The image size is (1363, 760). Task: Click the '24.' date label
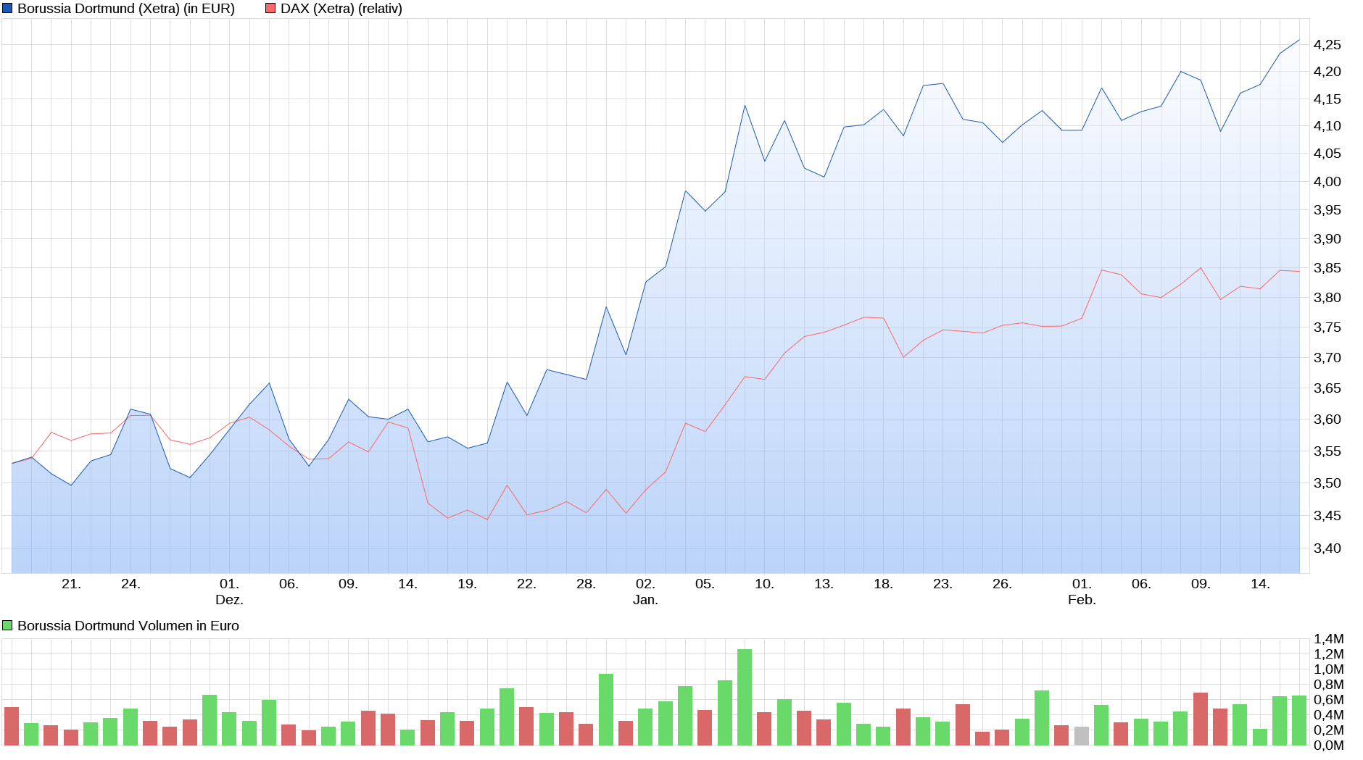pos(130,584)
